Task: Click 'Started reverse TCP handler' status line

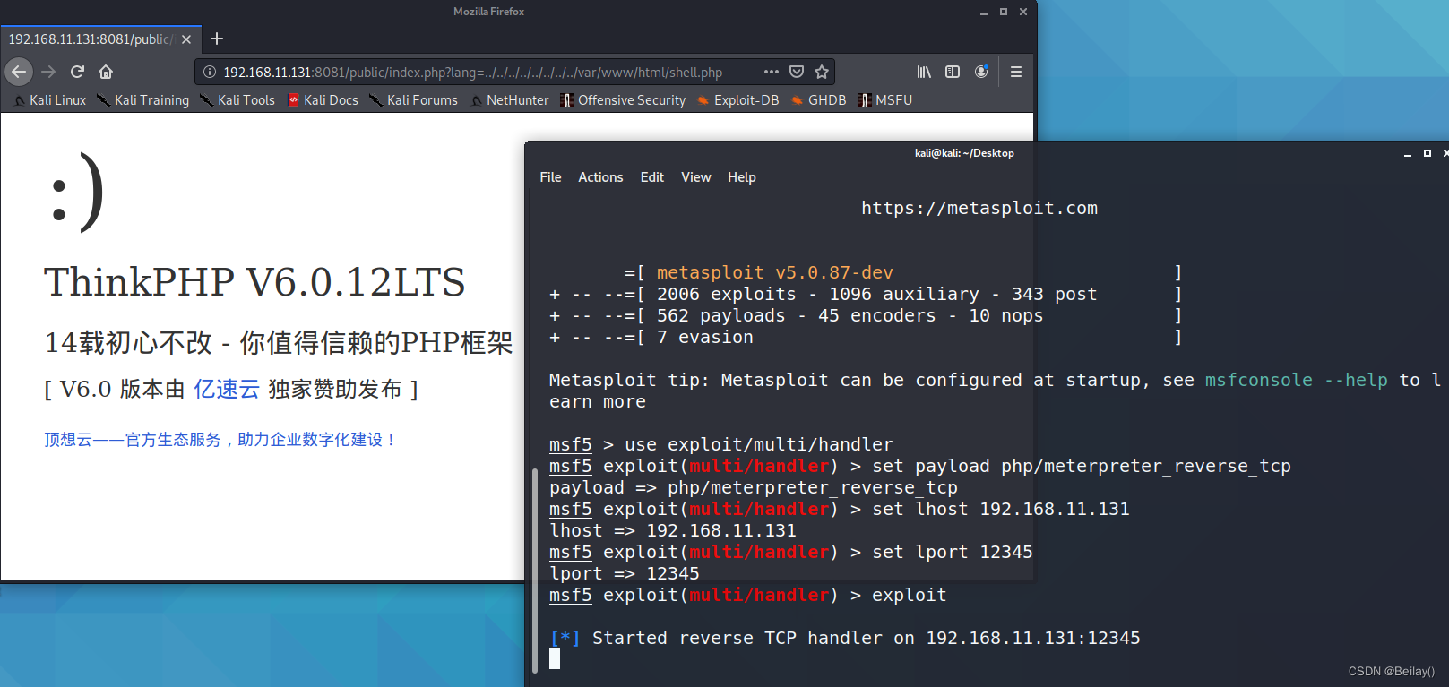Action: tap(845, 638)
